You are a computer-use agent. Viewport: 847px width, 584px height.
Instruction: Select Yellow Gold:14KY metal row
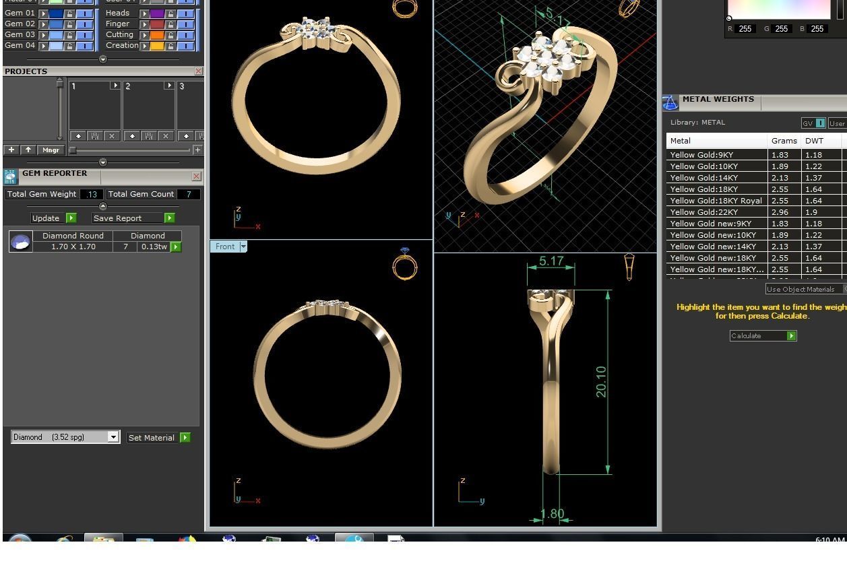(757, 178)
